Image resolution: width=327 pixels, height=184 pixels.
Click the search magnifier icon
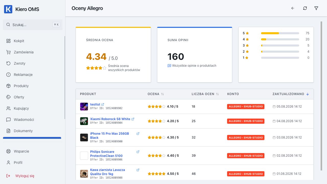click(8, 25)
